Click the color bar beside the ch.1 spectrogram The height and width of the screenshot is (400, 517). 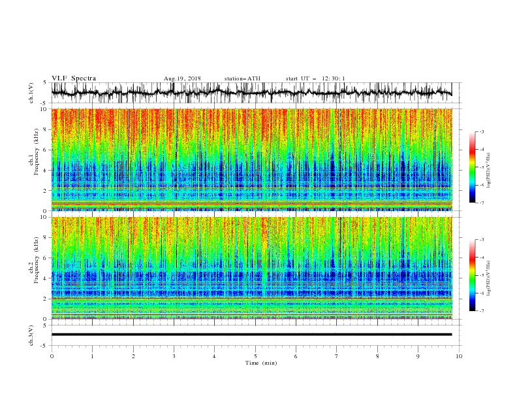[x=472, y=167]
